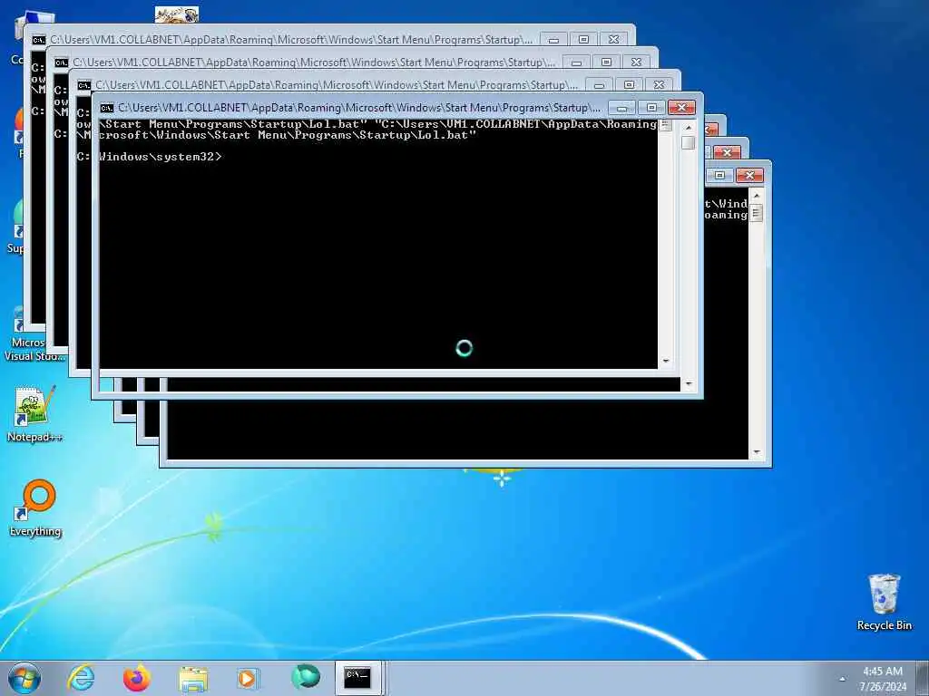Viewport: 929px width, 696px height.
Task: Maximize the backmost cascaded cmd window
Action: coord(583,40)
